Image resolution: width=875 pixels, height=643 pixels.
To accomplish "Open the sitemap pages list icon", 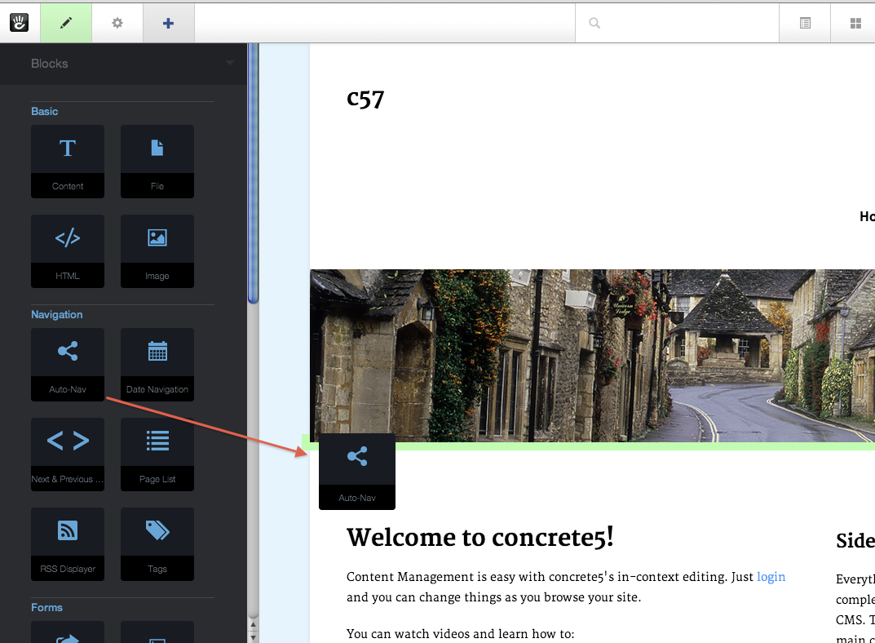I will pos(805,23).
